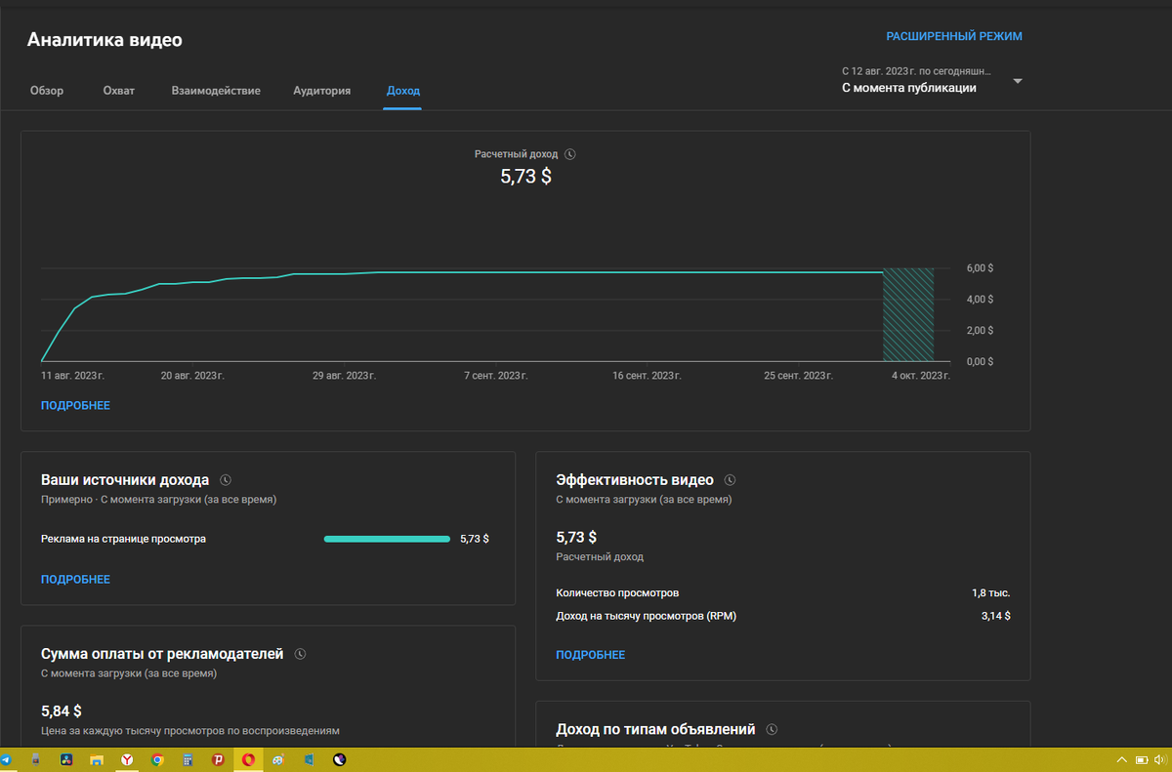1172x772 pixels.
Task: Click the Реклама на странице просмотра progress bar
Action: coord(387,539)
